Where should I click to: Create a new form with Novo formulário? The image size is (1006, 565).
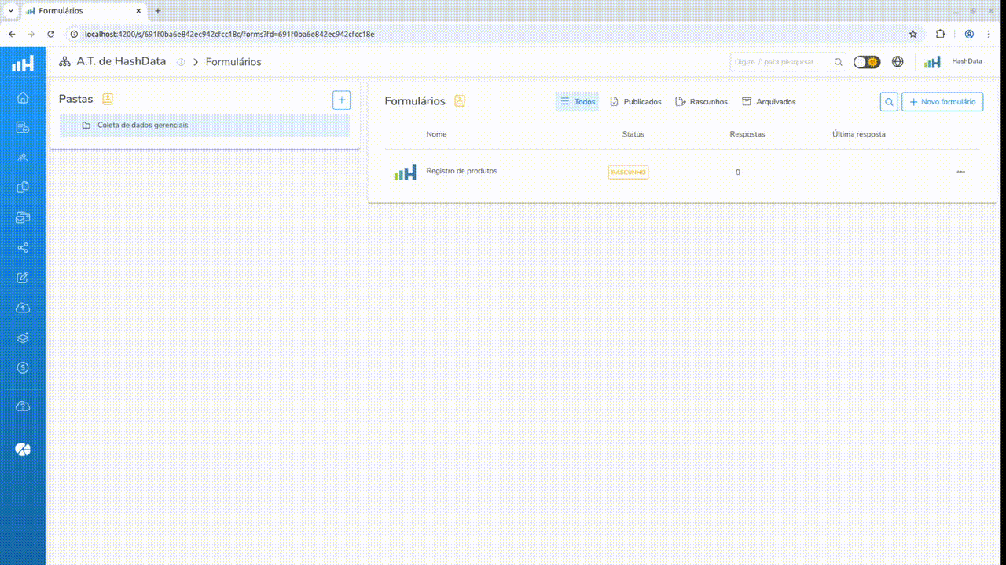942,102
